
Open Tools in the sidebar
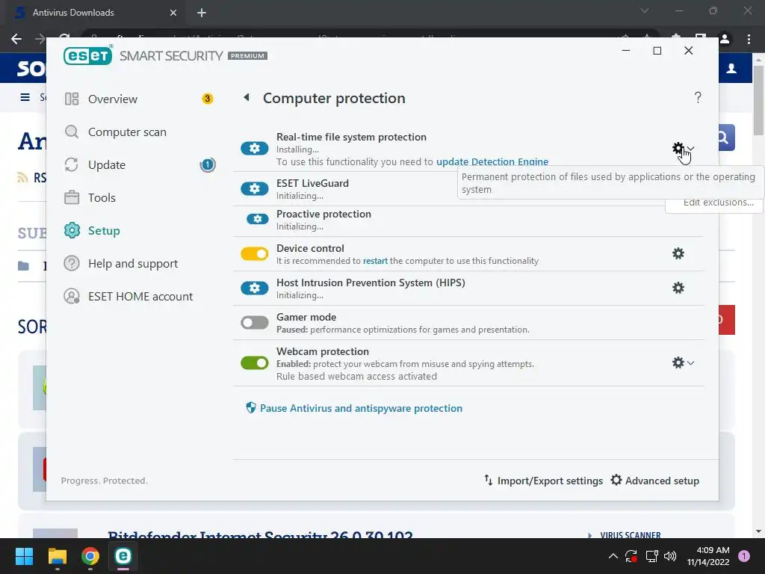102,197
